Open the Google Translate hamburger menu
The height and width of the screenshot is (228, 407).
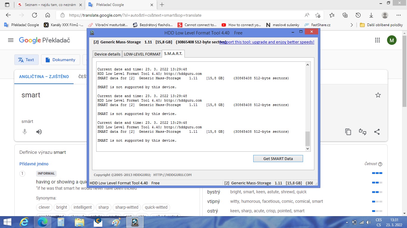coord(11,40)
